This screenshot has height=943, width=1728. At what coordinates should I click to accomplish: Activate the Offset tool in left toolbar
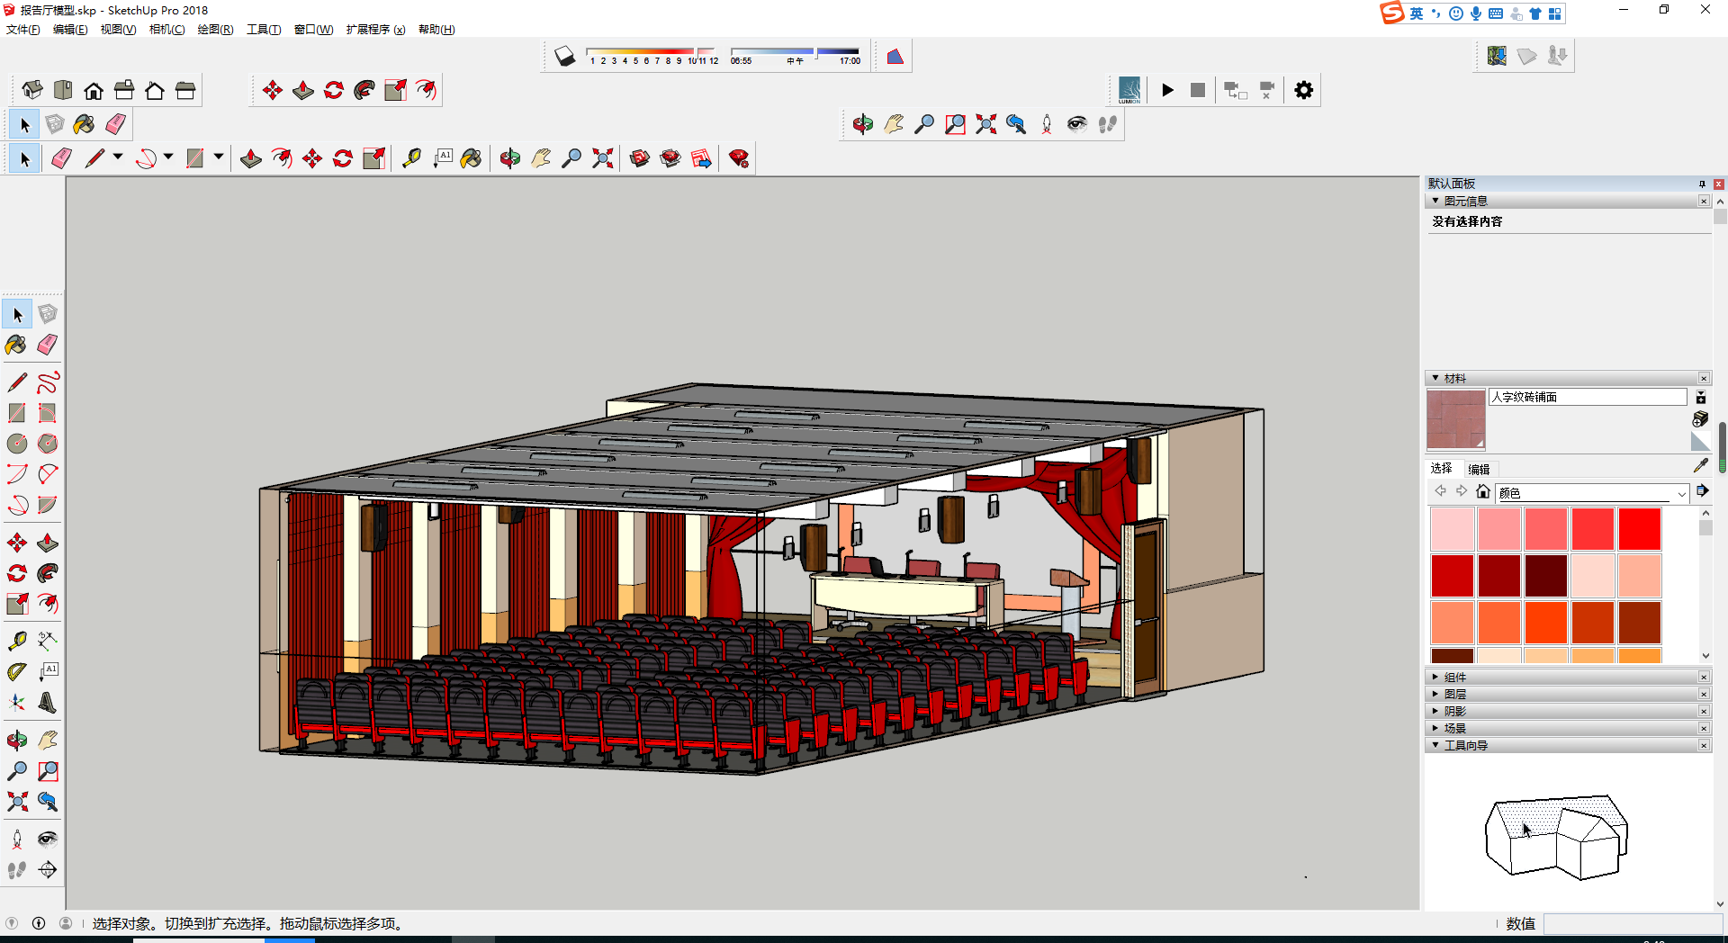click(48, 604)
